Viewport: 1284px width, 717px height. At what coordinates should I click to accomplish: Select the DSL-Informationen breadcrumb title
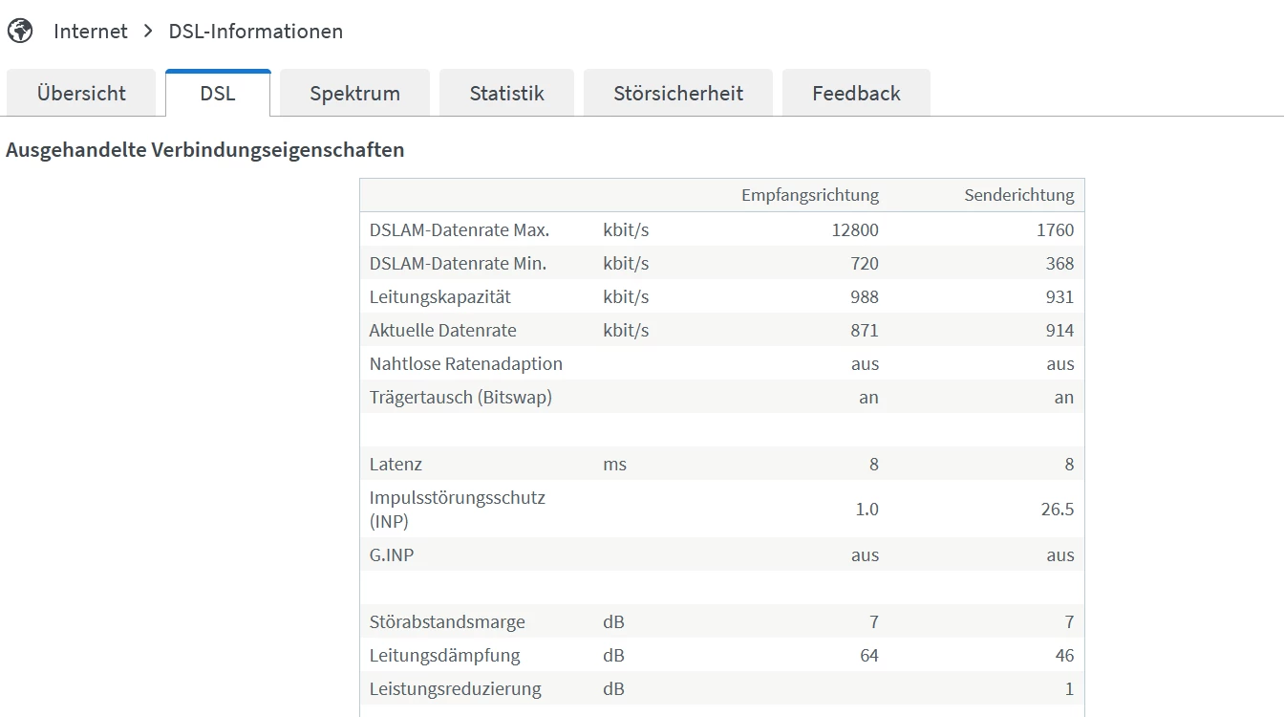click(x=255, y=31)
